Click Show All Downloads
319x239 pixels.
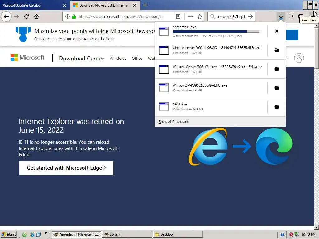[x=174, y=122]
